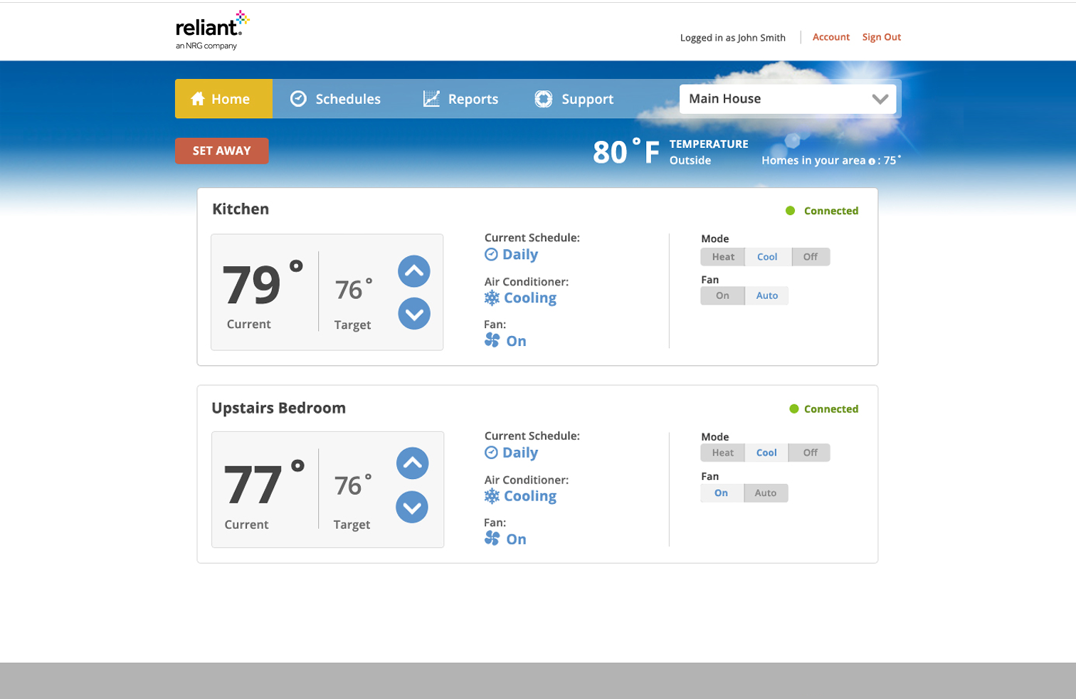The height and width of the screenshot is (699, 1076).
Task: Turn Upstairs Bedroom mode Off
Action: coord(809,452)
